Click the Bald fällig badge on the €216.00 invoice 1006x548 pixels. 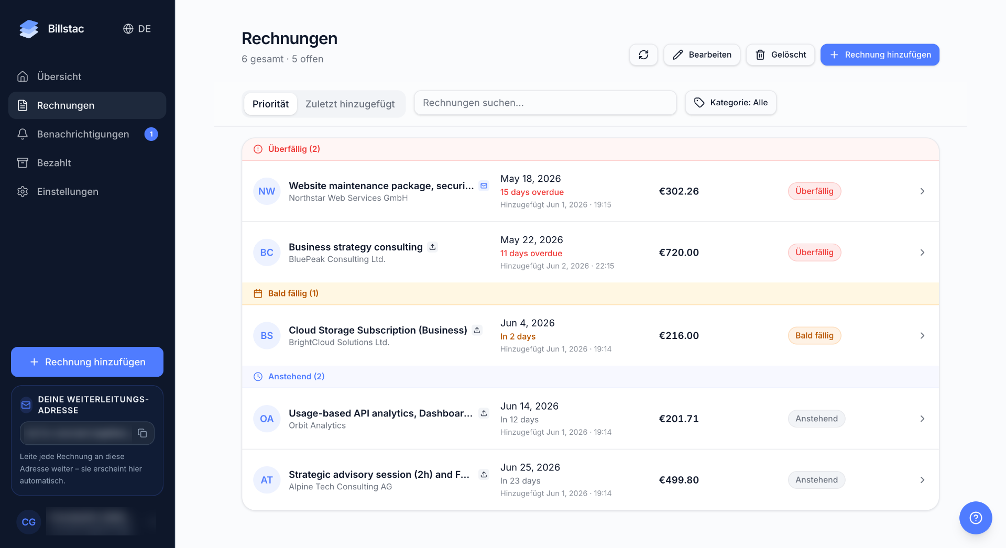(814, 336)
